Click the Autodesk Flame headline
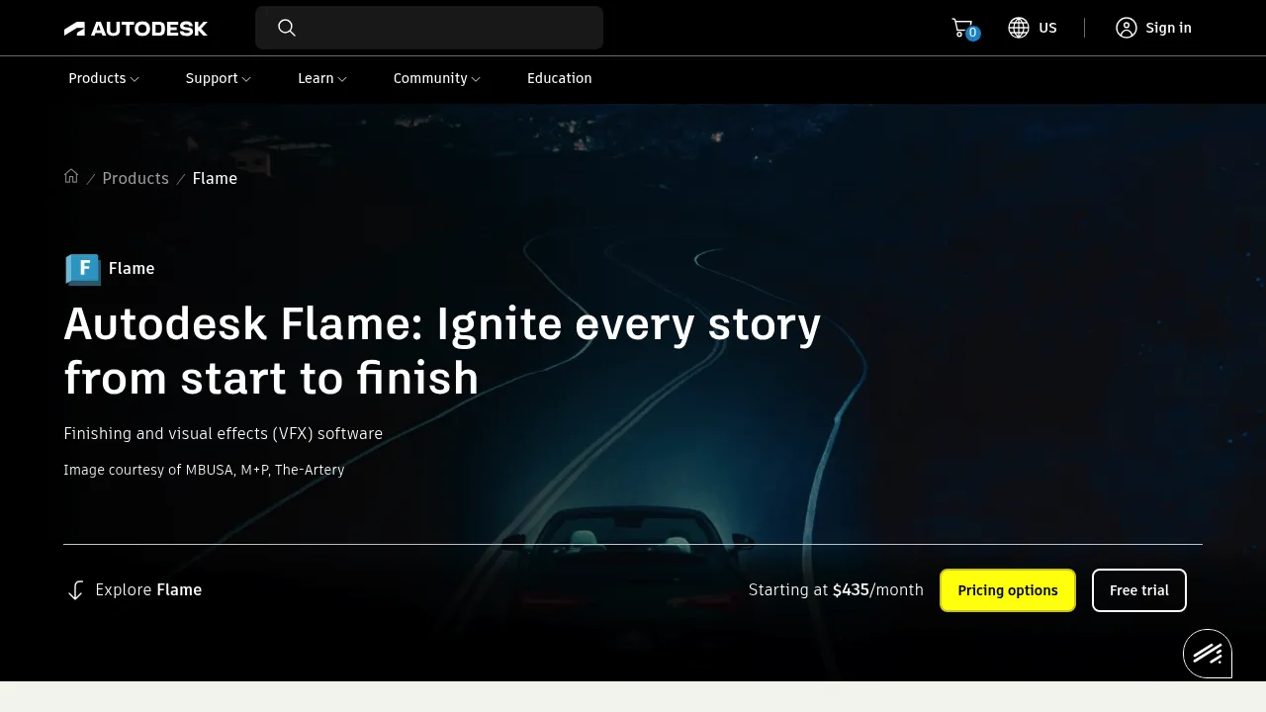 [442, 350]
